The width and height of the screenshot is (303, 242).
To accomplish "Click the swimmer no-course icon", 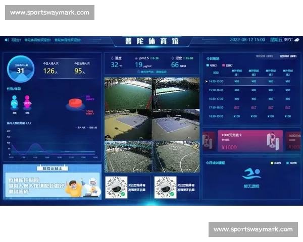I will 251,174.
